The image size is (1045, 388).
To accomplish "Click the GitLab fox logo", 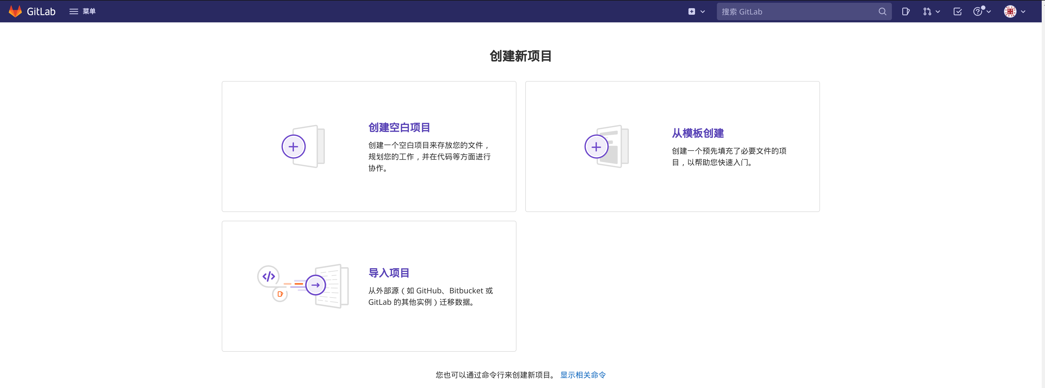I will [x=15, y=11].
